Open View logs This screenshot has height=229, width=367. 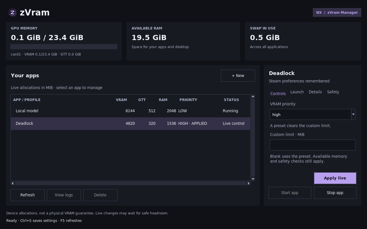[x=64, y=195]
